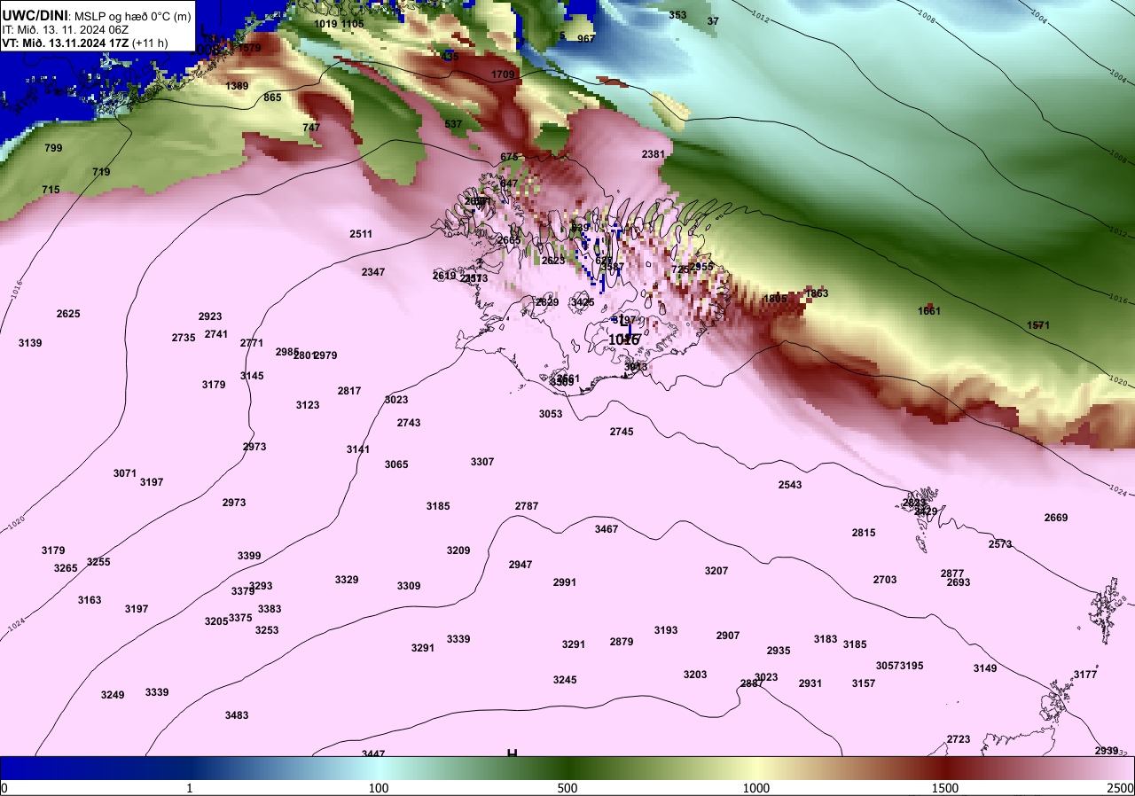Click the freezing level value 3193
Screen dimensions: 1135x796
(x=666, y=630)
